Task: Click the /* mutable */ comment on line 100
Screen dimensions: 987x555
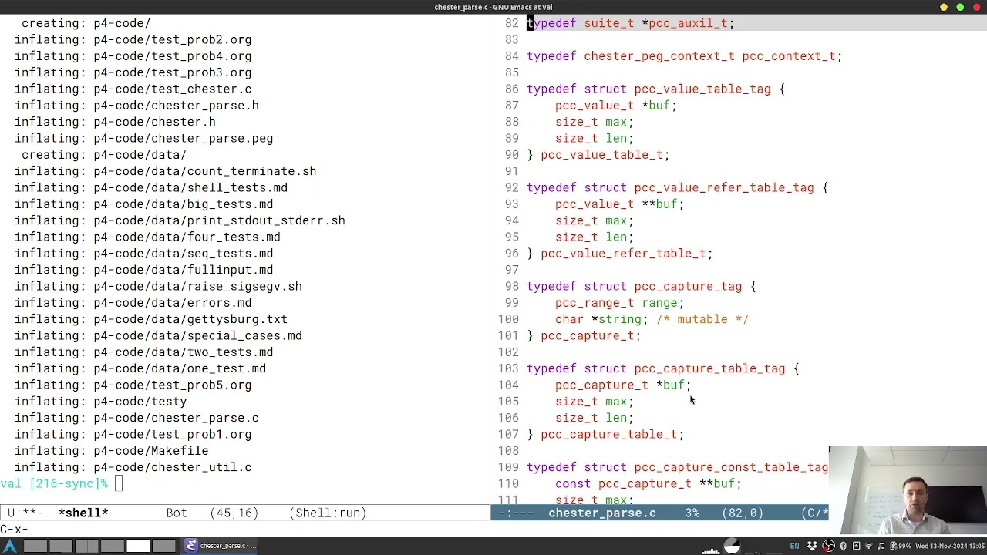Action: pos(702,319)
